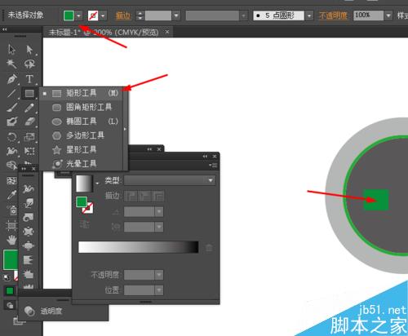
Task: Open gradient angle dropdown
Action: [x=159, y=212]
